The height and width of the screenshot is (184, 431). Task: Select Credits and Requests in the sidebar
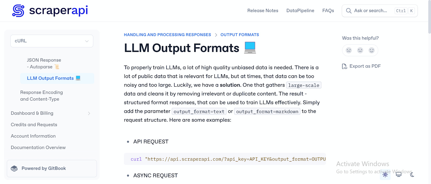[x=34, y=125]
